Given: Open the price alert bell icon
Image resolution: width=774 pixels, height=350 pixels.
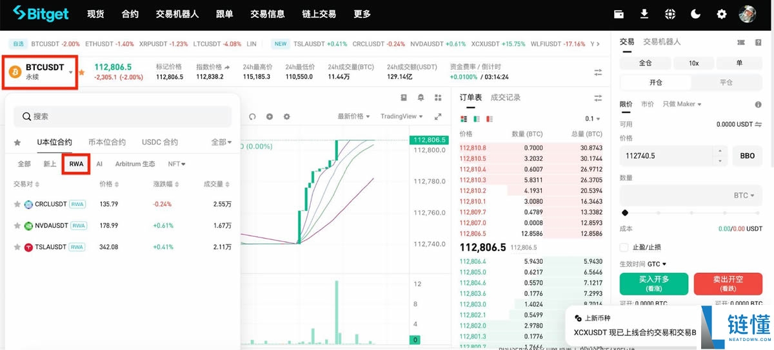Looking at the screenshot, I should (x=421, y=98).
